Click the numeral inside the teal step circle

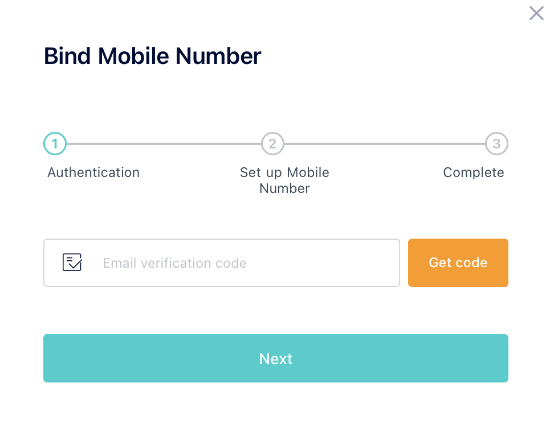point(55,144)
